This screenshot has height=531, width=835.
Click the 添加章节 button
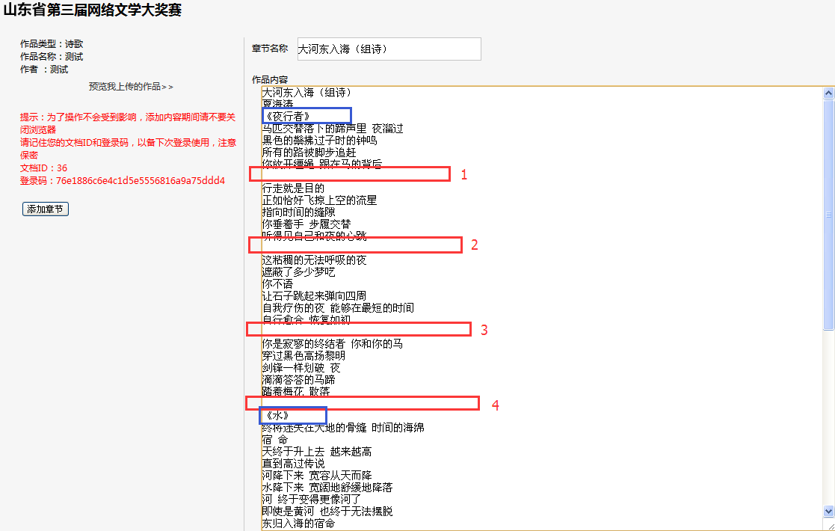(46, 209)
